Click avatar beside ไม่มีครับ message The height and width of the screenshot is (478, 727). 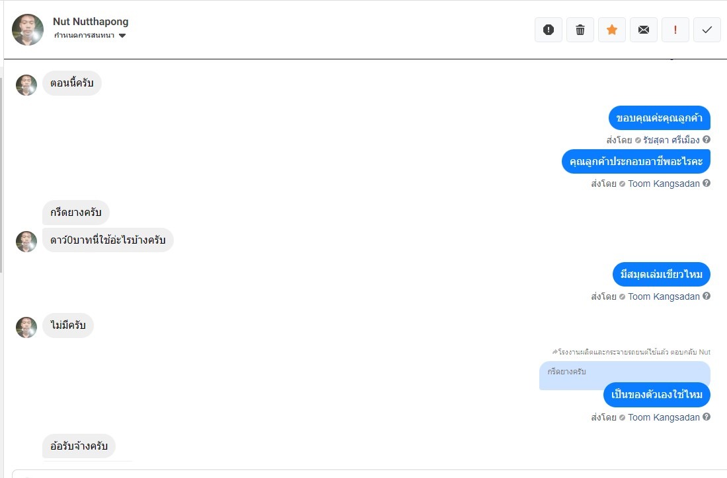[26, 327]
